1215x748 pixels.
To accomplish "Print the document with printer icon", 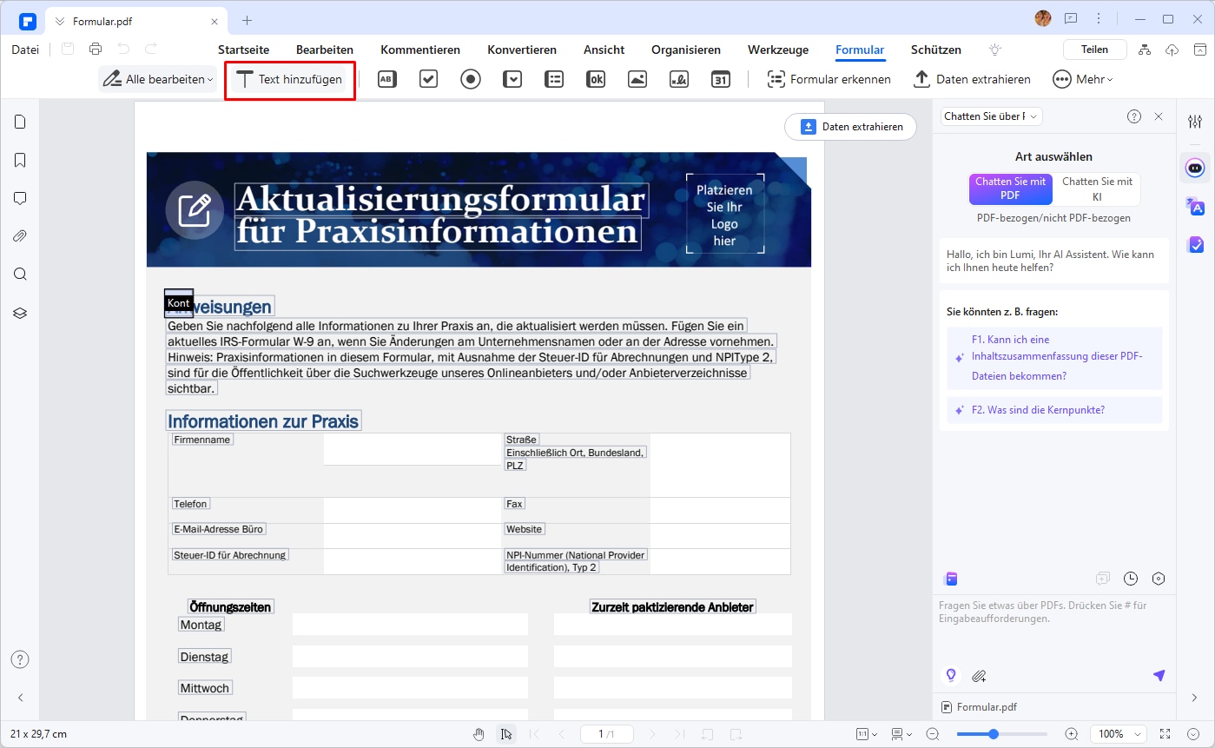I will click(x=96, y=50).
